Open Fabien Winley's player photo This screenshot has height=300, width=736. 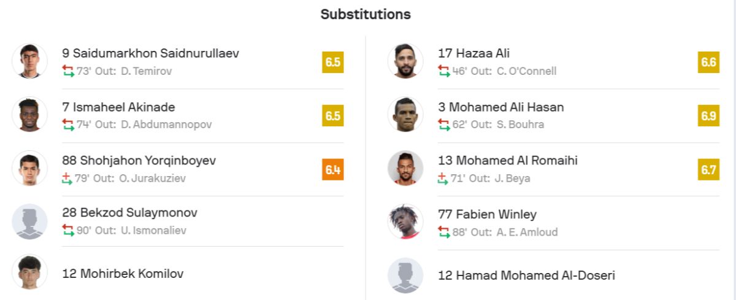(x=405, y=222)
